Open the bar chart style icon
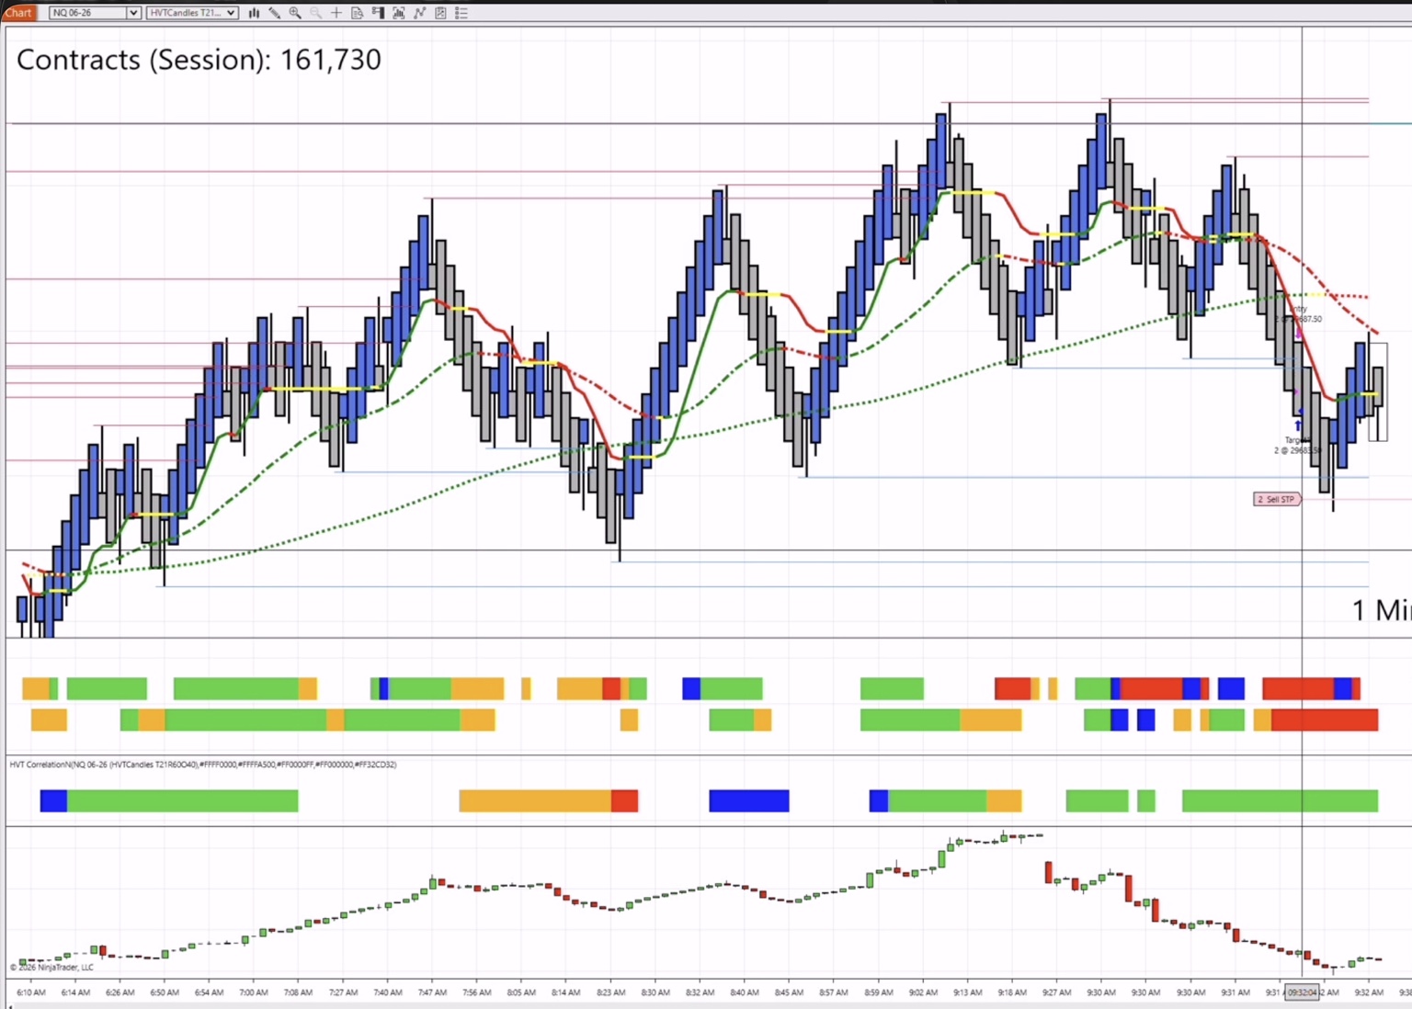Screen dimensions: 1412x1009 click(x=254, y=13)
